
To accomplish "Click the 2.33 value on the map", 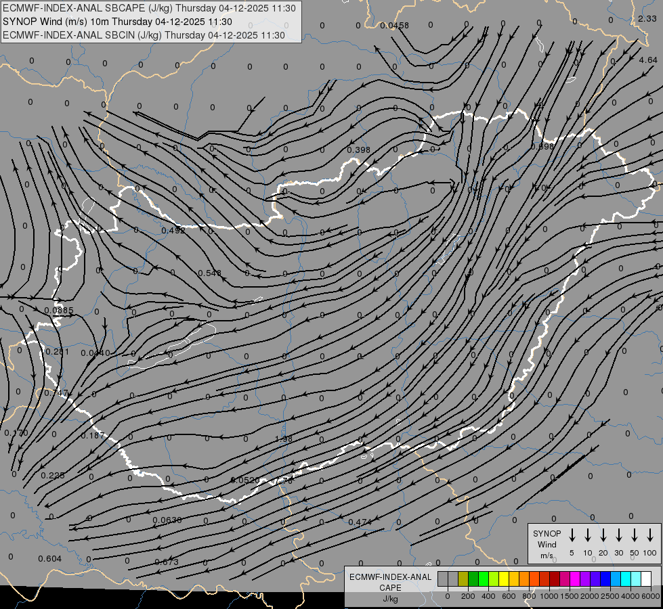I will click(647, 18).
